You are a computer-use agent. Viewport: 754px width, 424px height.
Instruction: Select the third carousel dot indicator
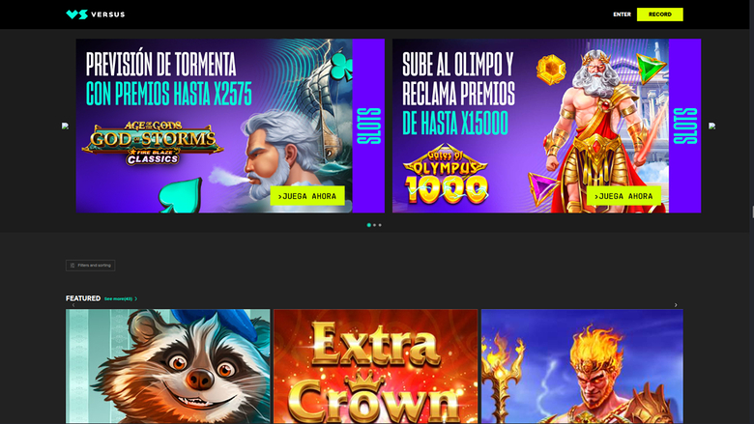380,225
